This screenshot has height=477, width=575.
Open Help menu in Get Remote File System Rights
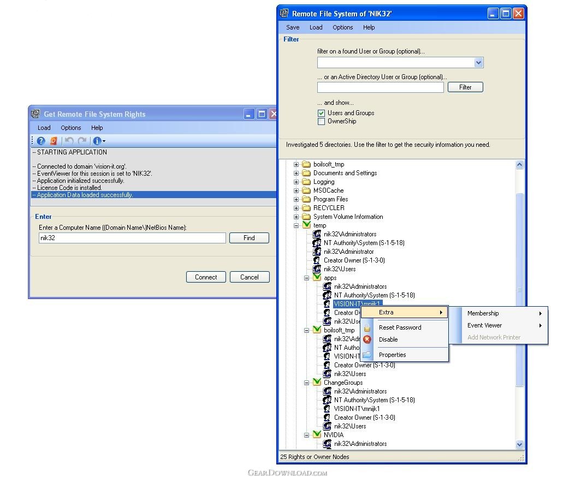coord(97,128)
